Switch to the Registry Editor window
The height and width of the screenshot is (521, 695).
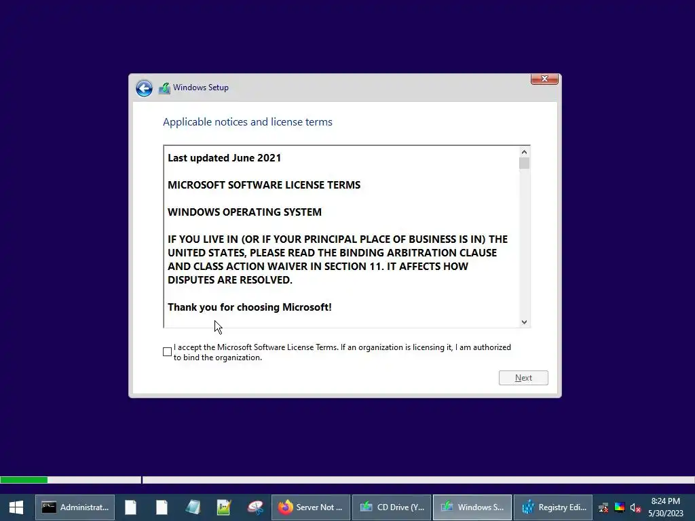[553, 507]
